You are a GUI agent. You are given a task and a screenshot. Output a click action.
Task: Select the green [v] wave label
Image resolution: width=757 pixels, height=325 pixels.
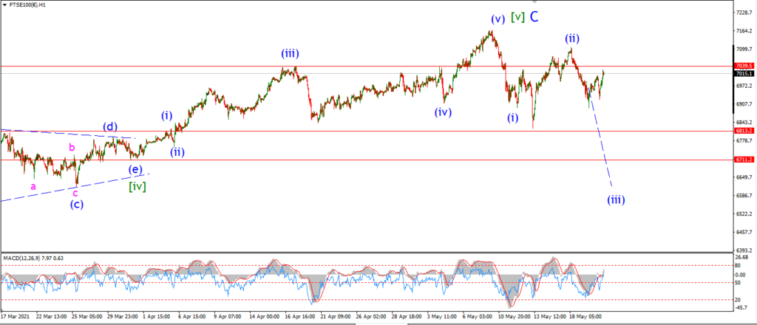(517, 18)
